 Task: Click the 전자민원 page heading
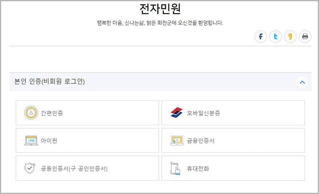coord(160,9)
